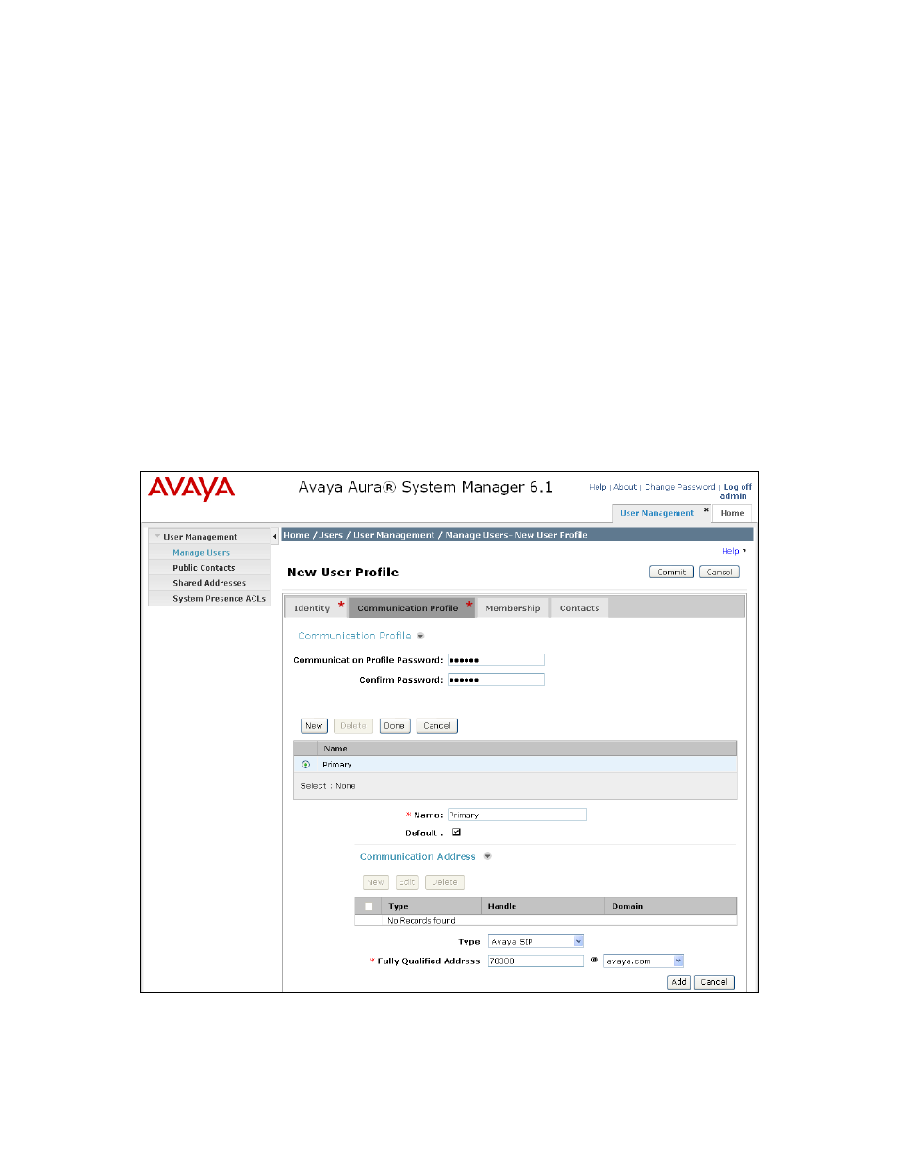This screenshot has width=899, height=1163.
Task: Go to the Home top tab
Action: (732, 513)
